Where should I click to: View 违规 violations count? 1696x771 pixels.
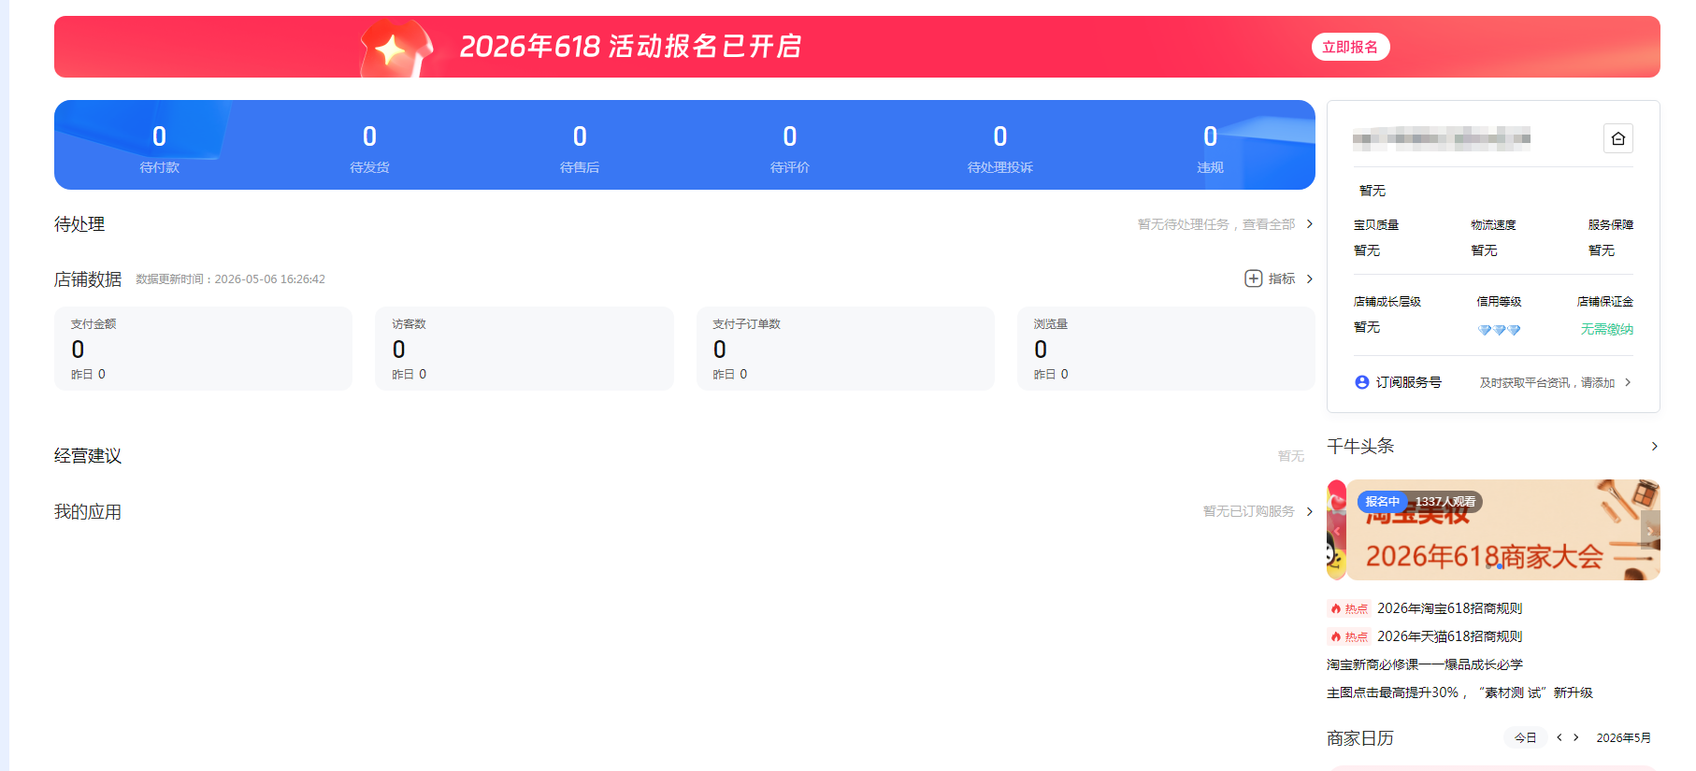tap(1211, 148)
